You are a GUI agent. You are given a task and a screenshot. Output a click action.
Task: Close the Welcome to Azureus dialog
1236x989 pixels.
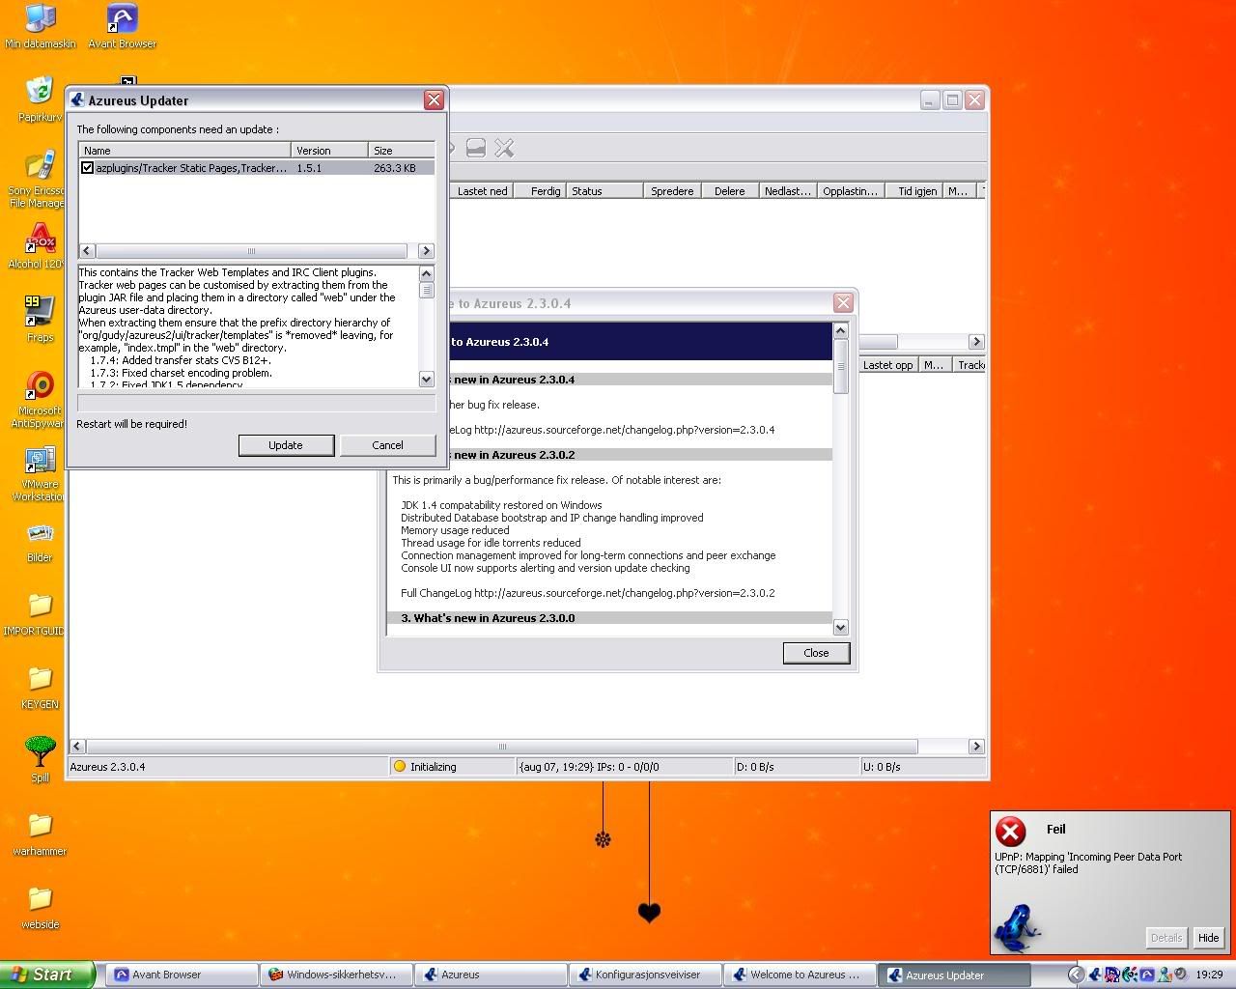[x=816, y=653]
